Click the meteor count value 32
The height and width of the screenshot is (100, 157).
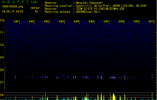pyautogui.click(x=36, y=11)
